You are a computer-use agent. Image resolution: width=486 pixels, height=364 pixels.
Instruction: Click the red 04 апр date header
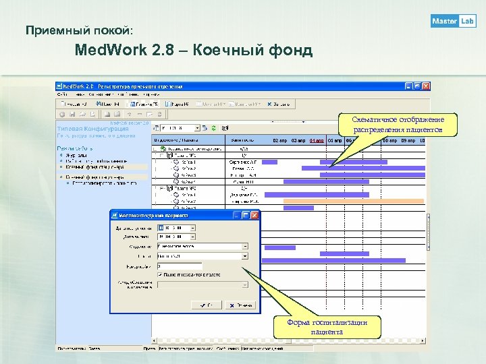[317, 140]
